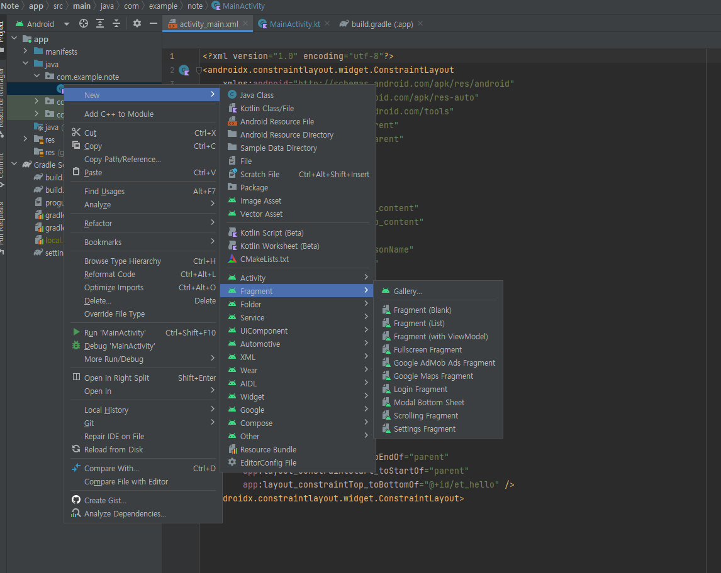The image size is (721, 573).
Task: Click the Kotlin Class/File icon
Action: [x=232, y=108]
